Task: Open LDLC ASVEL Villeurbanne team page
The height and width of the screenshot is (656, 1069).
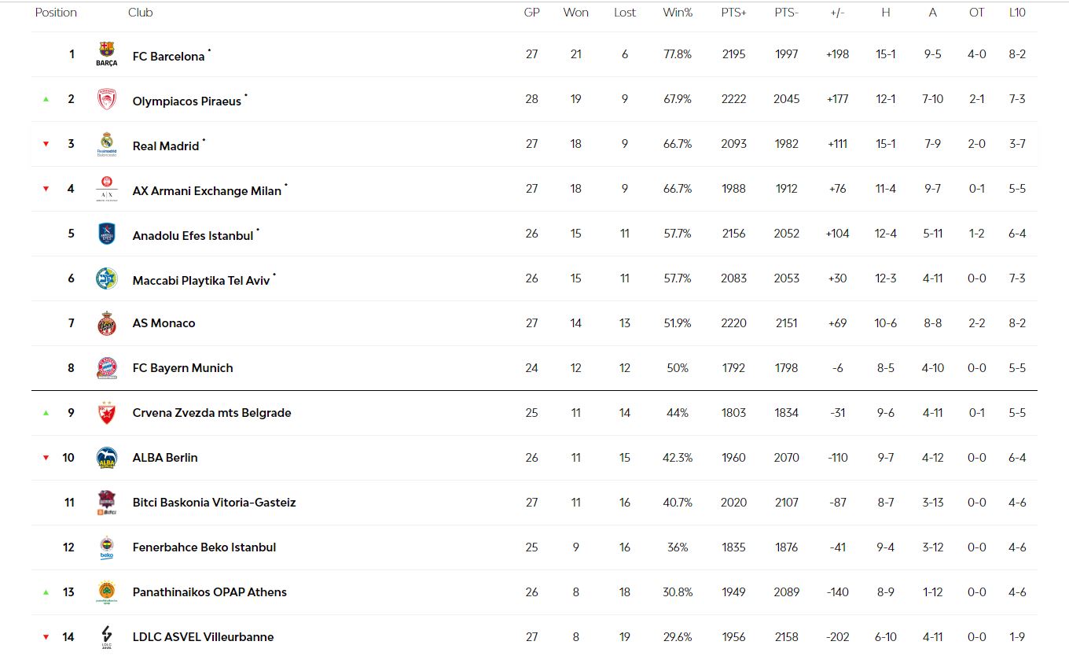Action: (x=203, y=637)
